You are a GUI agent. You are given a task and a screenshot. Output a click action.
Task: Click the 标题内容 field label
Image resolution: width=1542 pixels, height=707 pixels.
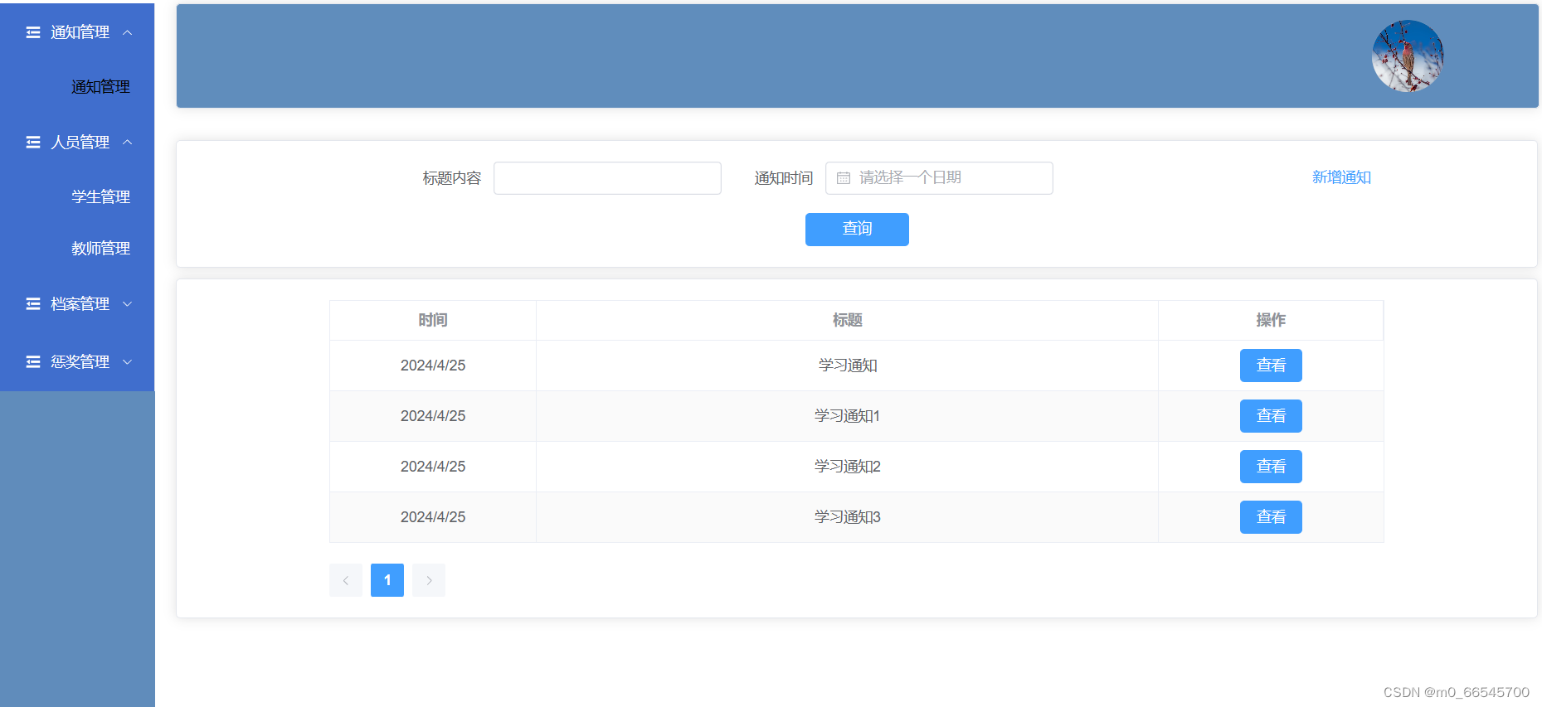pyautogui.click(x=452, y=178)
